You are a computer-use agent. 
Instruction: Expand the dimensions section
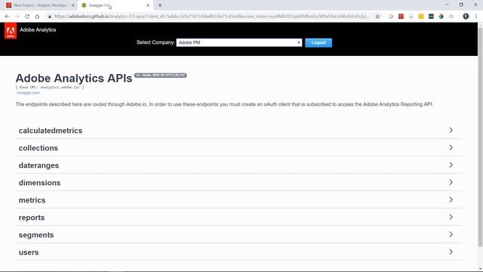coord(238,183)
